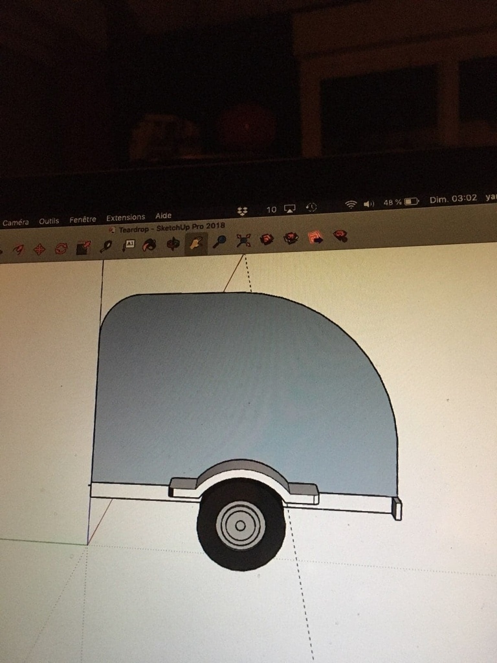Open the Aide menu
Image resolution: width=497 pixels, height=663 pixels.
point(163,216)
